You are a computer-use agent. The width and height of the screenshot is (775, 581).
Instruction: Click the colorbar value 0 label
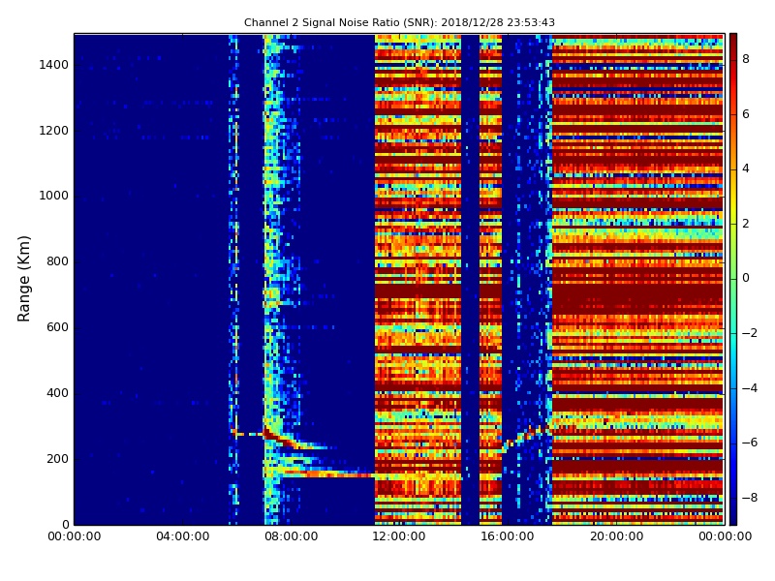(746, 278)
